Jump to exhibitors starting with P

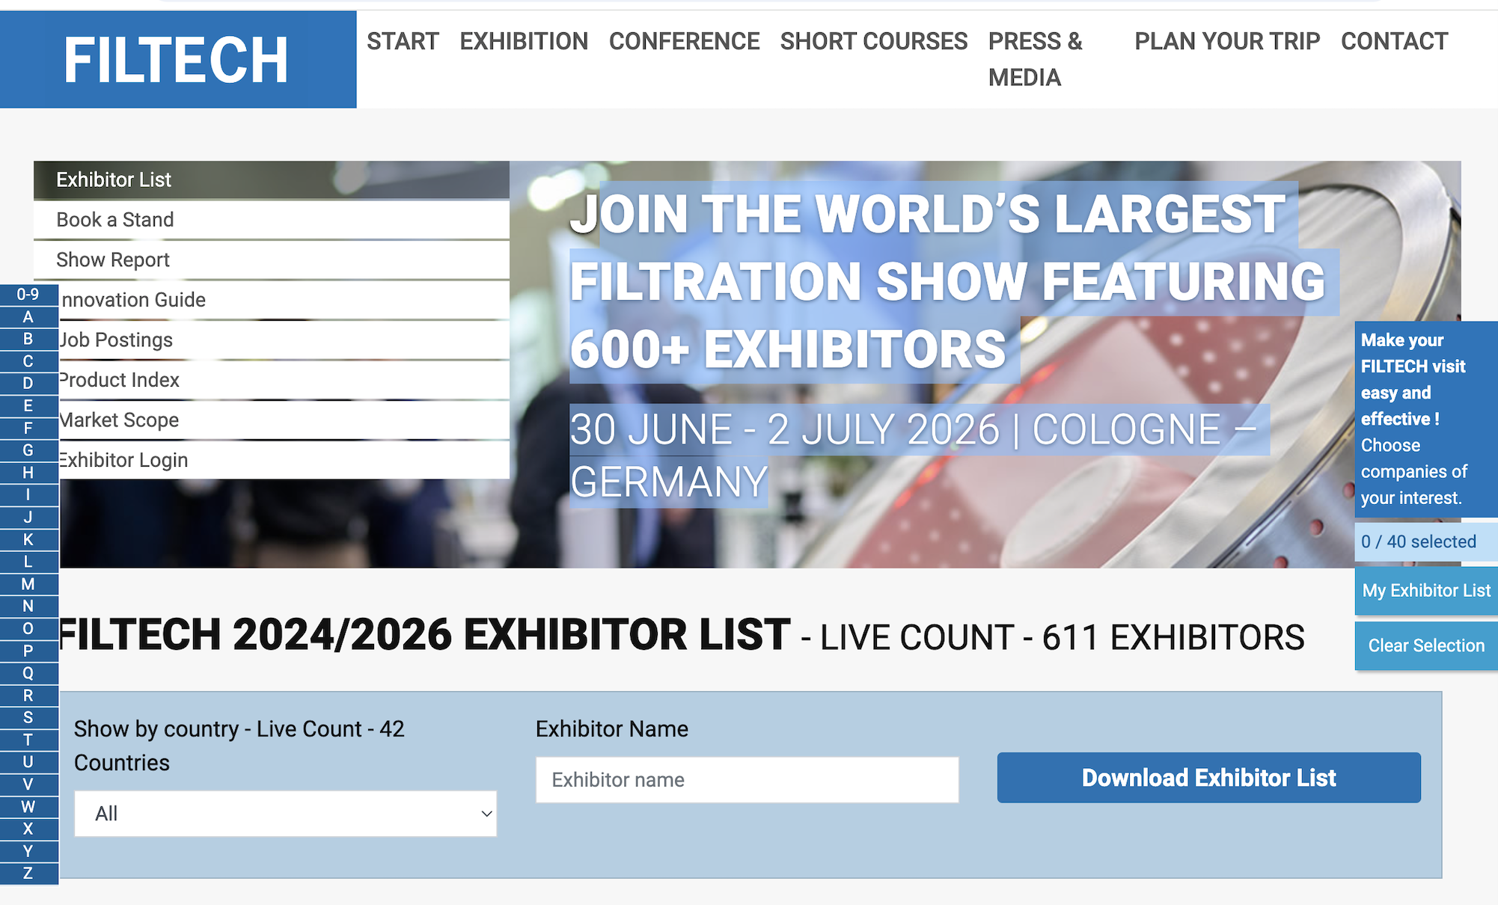coord(28,651)
